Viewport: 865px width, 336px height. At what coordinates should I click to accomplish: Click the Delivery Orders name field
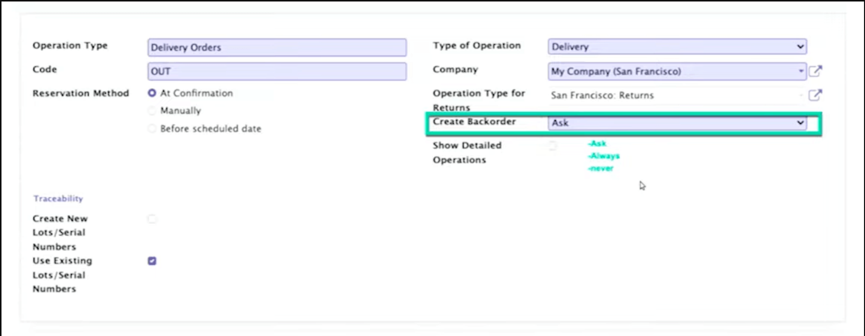point(277,48)
